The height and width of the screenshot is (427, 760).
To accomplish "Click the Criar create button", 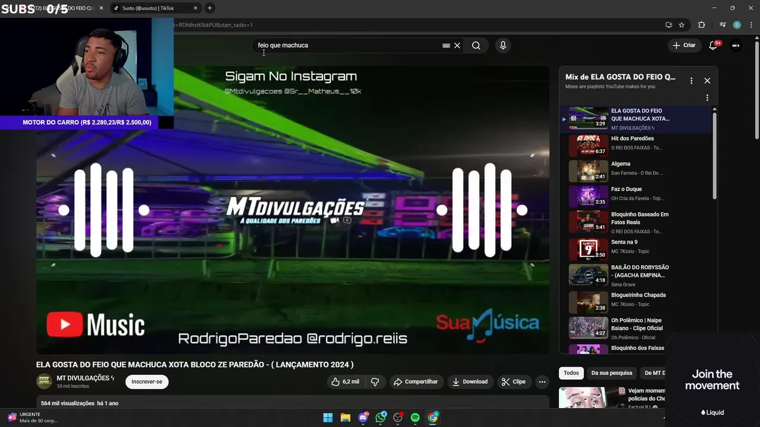I will (x=684, y=45).
